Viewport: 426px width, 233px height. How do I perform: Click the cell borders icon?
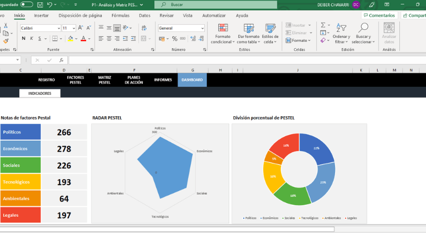(x=55, y=38)
